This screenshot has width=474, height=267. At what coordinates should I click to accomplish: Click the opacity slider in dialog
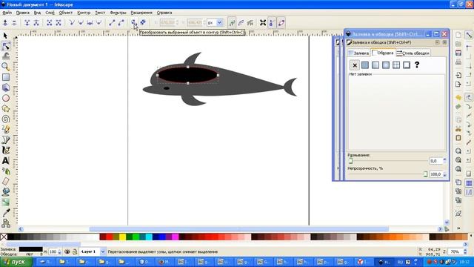[388, 174]
